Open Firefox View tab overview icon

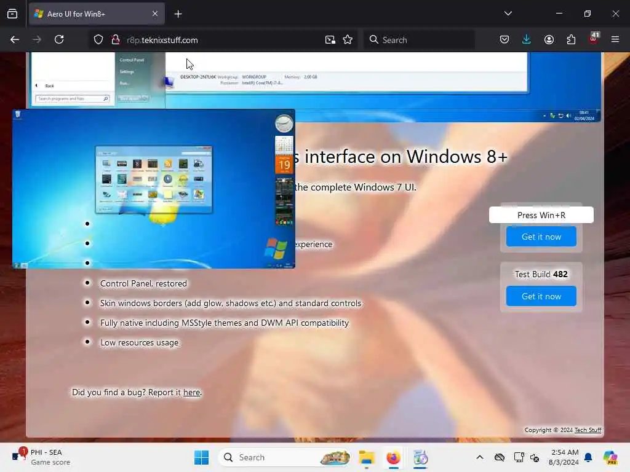click(12, 14)
